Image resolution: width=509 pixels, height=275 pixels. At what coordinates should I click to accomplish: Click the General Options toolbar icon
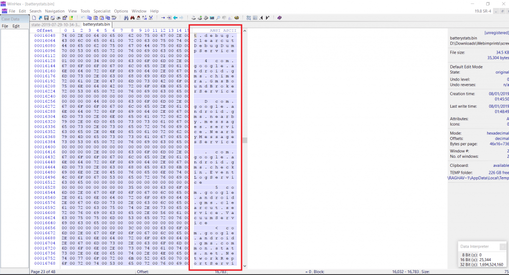(x=249, y=18)
